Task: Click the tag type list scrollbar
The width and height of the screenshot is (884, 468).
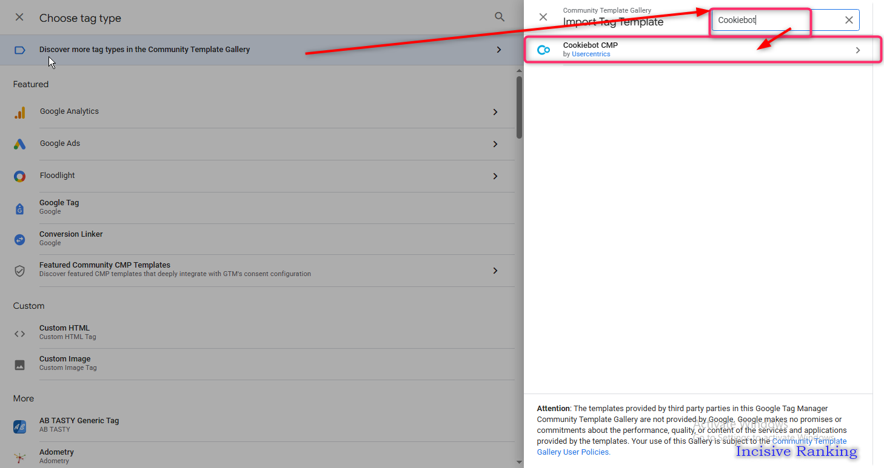Action: pos(519,107)
